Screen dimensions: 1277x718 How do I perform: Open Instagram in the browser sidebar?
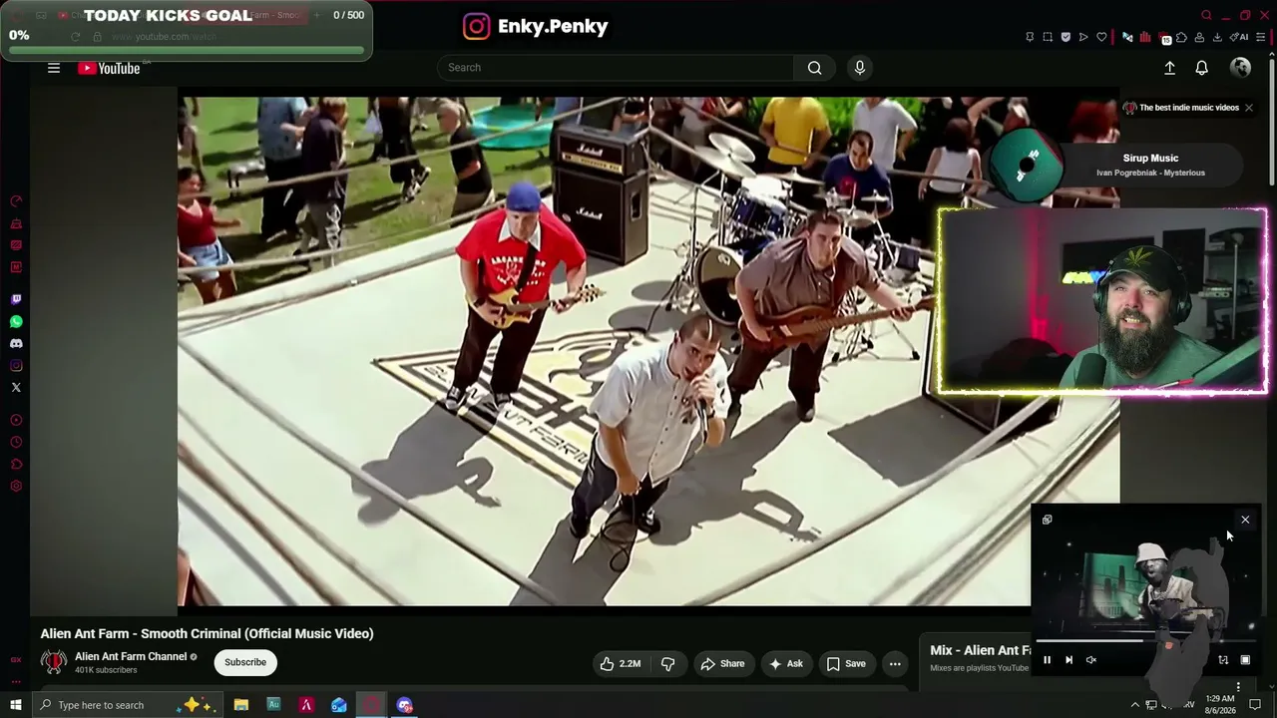(x=16, y=366)
